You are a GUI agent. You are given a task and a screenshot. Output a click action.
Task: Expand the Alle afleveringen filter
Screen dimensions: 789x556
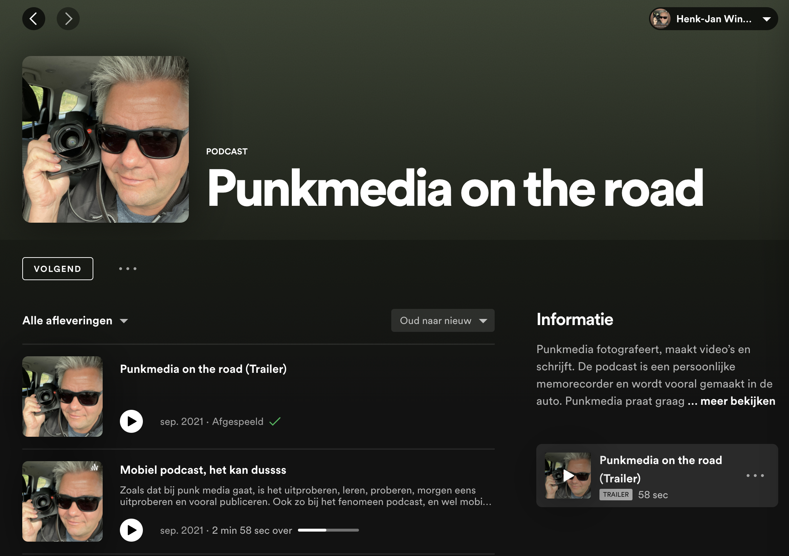coord(75,320)
